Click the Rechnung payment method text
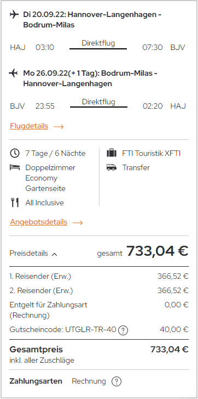198x399 pixels. point(89,381)
